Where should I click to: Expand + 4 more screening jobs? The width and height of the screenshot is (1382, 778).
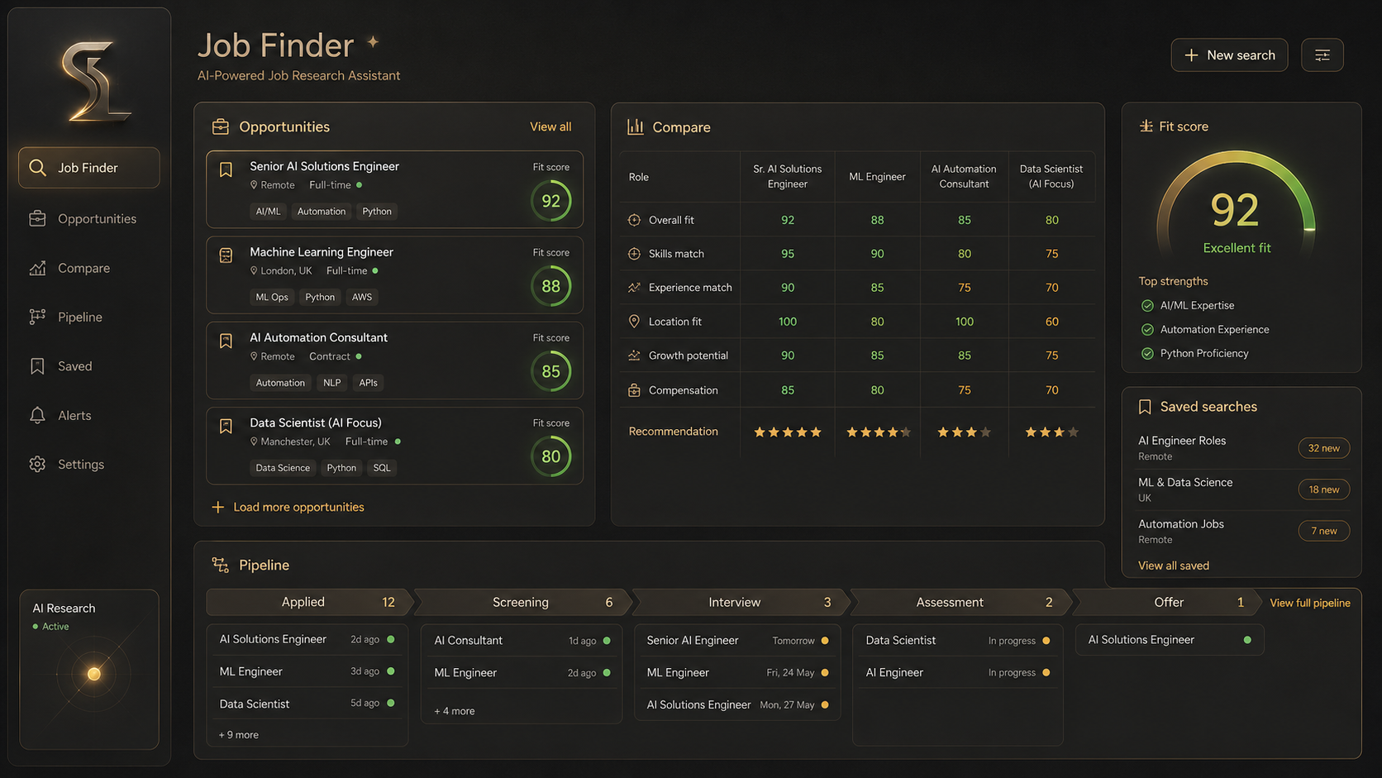click(455, 711)
